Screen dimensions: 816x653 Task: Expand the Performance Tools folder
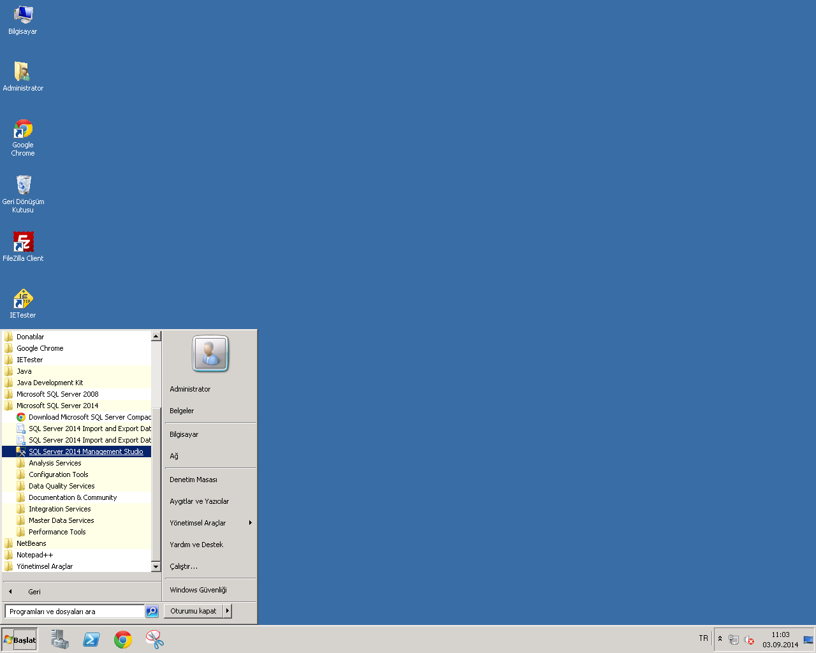(76, 532)
